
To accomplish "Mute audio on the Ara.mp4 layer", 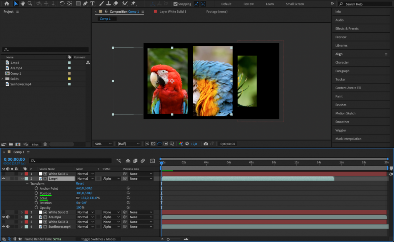I will [x=8, y=217].
